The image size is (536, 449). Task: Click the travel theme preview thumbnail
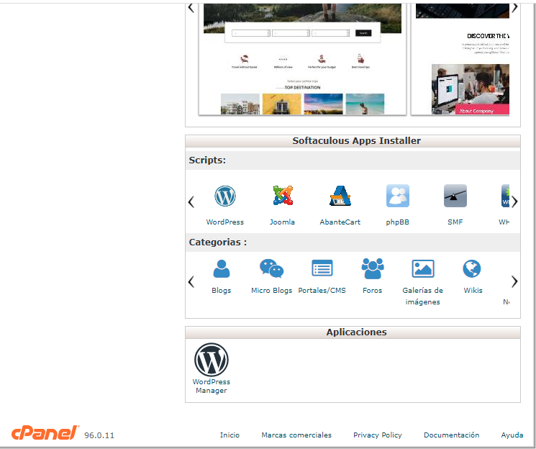(302, 58)
